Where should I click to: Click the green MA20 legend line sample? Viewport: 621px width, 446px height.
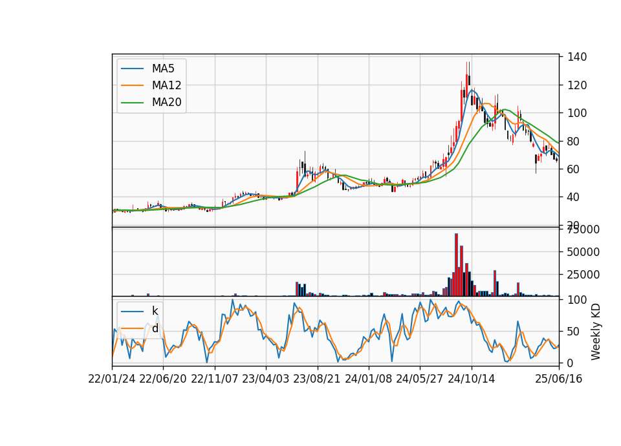(x=132, y=103)
